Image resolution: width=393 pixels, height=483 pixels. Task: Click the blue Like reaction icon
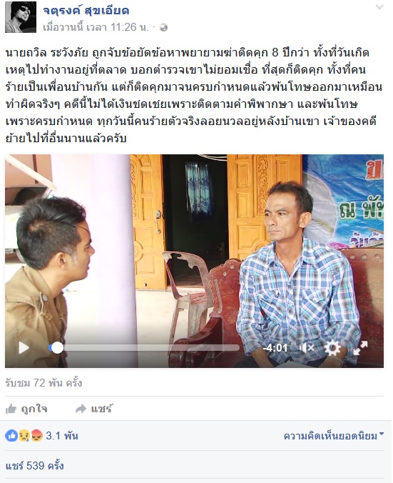coord(11,436)
